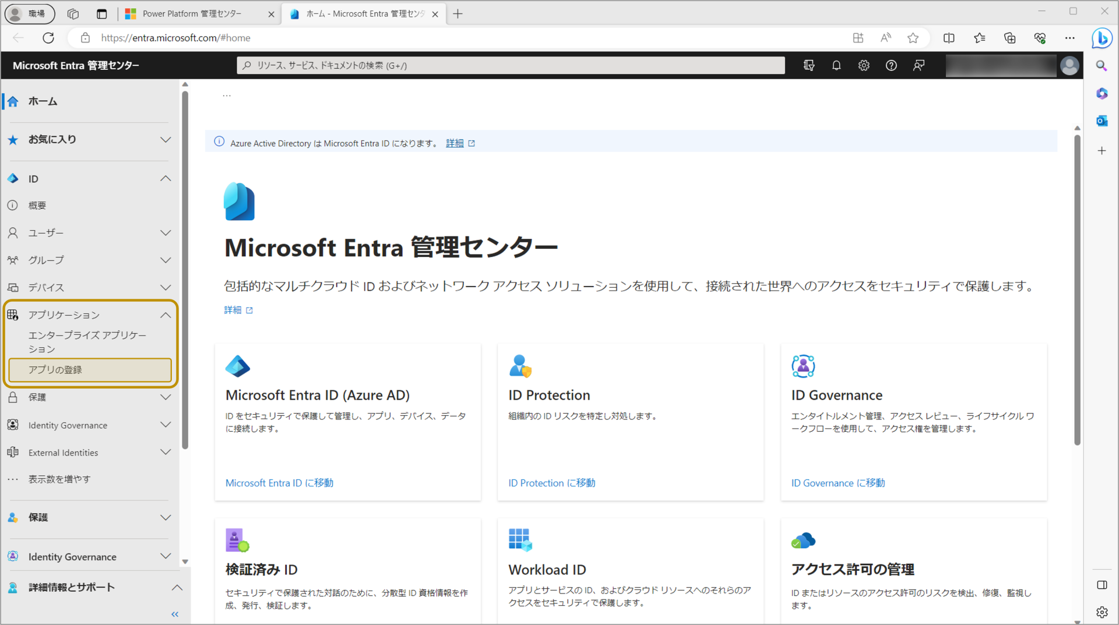The height and width of the screenshot is (625, 1119).
Task: Click the 検証済み ID card title
Action: [261, 570]
